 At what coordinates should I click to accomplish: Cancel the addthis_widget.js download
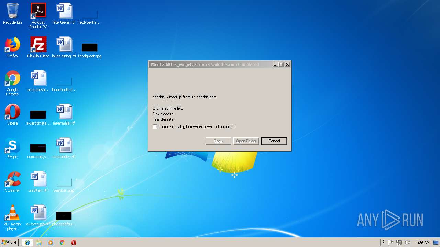point(274,141)
